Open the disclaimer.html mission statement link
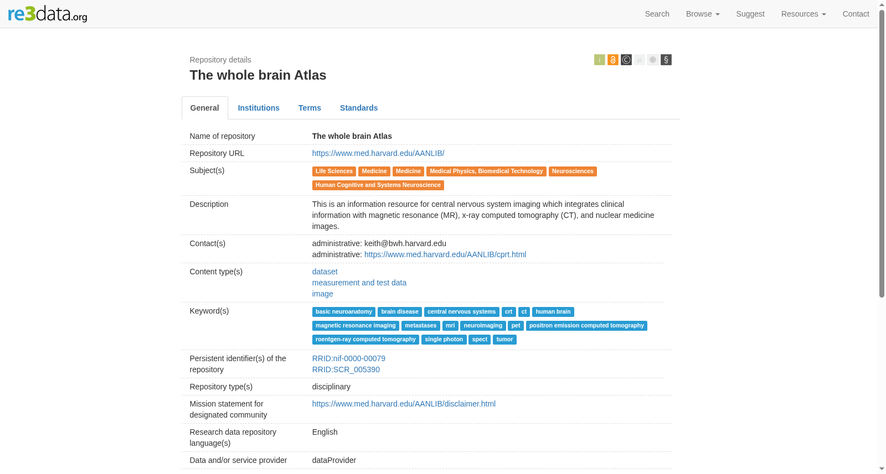Screen dimensions: 886x474 [404, 404]
